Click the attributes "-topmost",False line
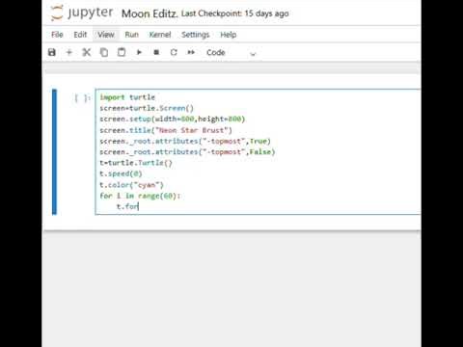463x347 pixels. [x=187, y=152]
